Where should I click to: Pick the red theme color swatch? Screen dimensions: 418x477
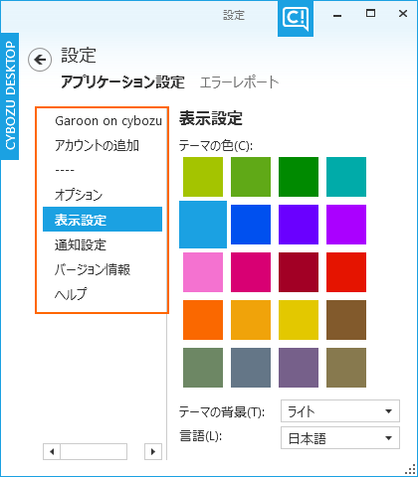tap(346, 272)
